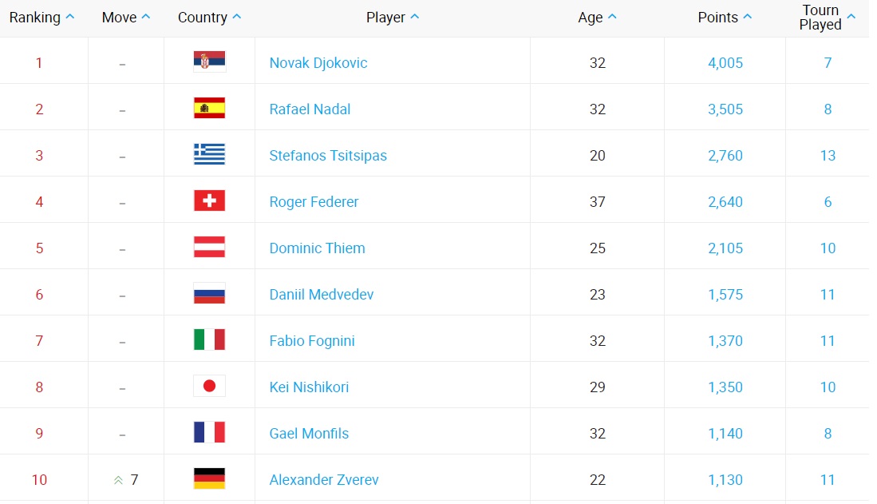Click the Greece flag icon

[x=209, y=155]
